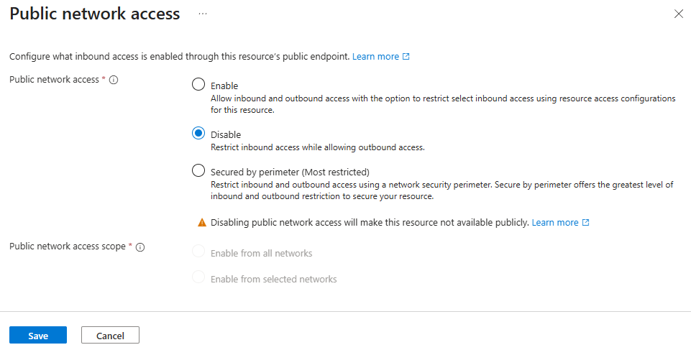The height and width of the screenshot is (350, 691).
Task: Open Learn more link in disabling warning
Action: (x=555, y=222)
